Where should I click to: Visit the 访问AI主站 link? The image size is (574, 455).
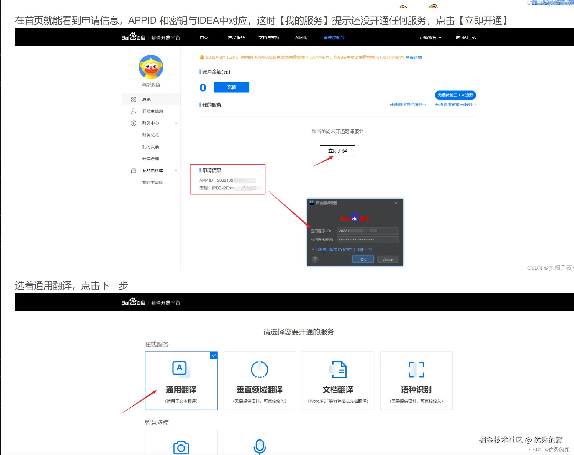pos(465,38)
